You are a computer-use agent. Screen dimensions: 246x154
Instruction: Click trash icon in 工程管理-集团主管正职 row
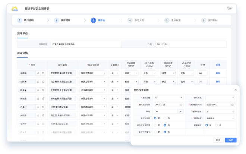click(x=43, y=73)
